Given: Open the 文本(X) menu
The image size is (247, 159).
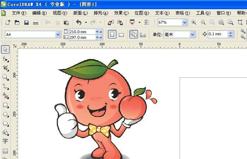Looking at the screenshot, I should [x=162, y=13].
